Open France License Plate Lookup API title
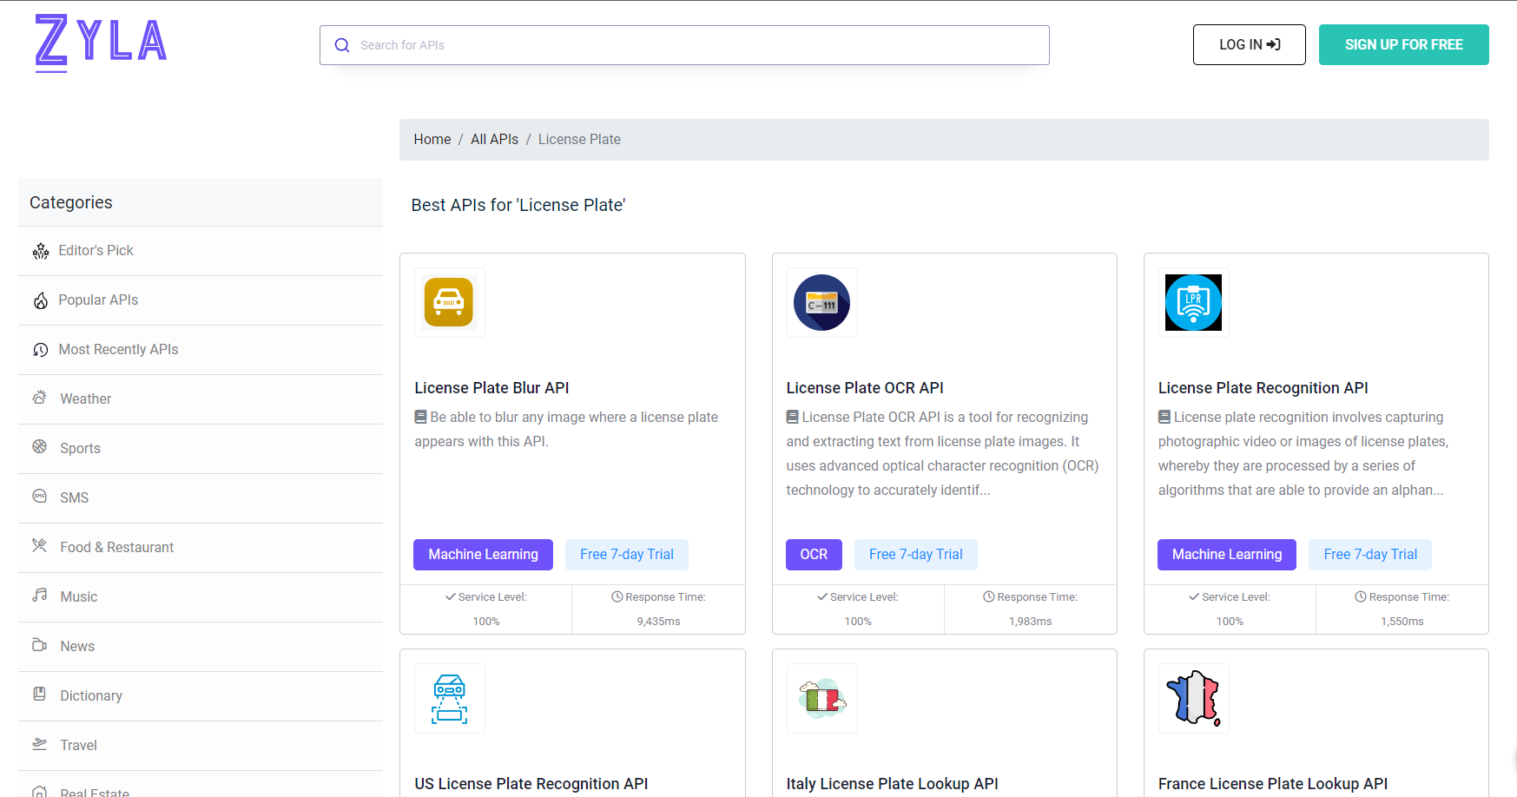The image size is (1517, 797). 1273,784
